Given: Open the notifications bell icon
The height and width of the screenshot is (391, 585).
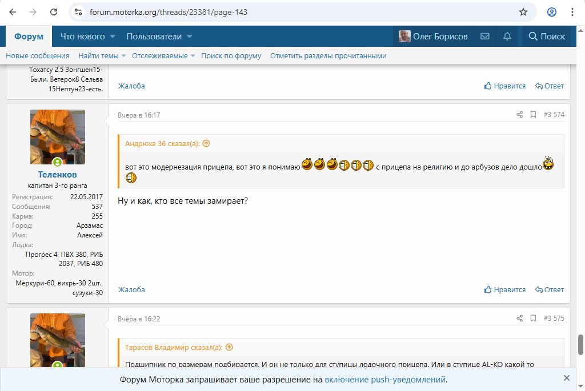Looking at the screenshot, I should [x=507, y=37].
